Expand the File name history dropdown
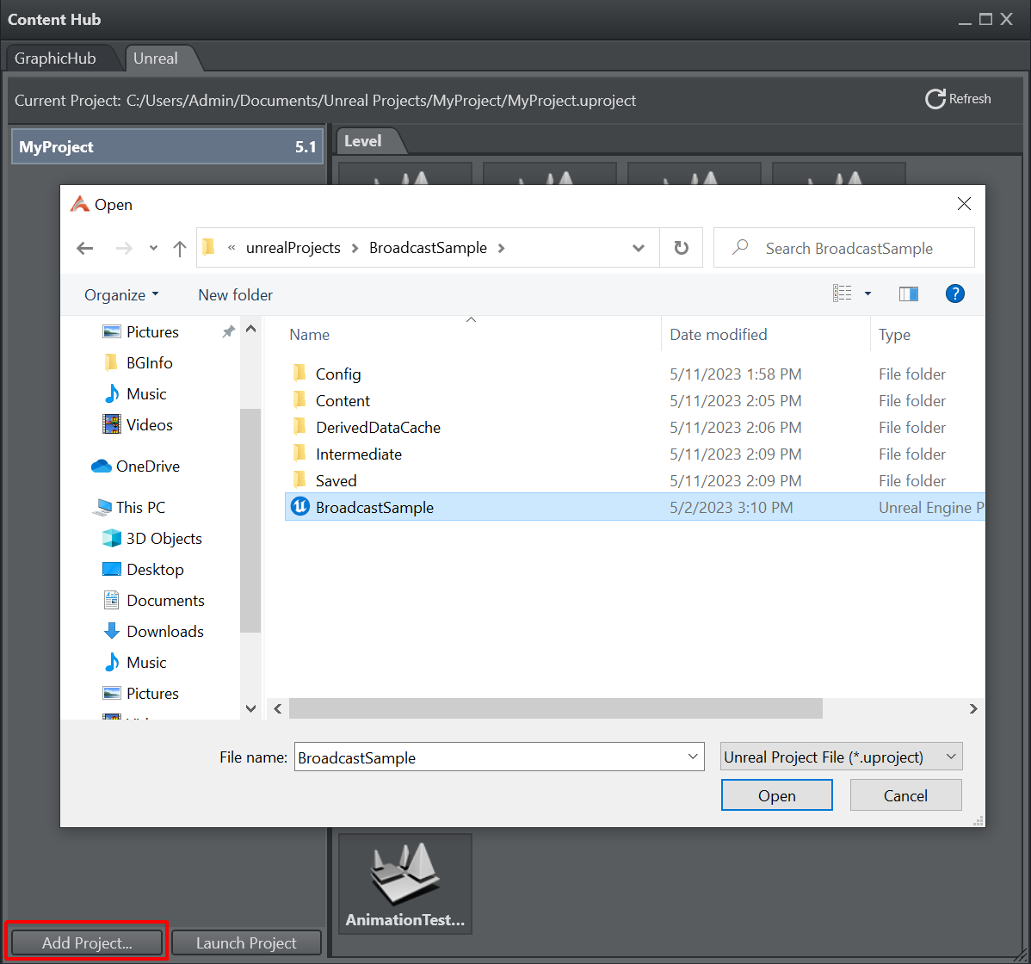 click(693, 757)
